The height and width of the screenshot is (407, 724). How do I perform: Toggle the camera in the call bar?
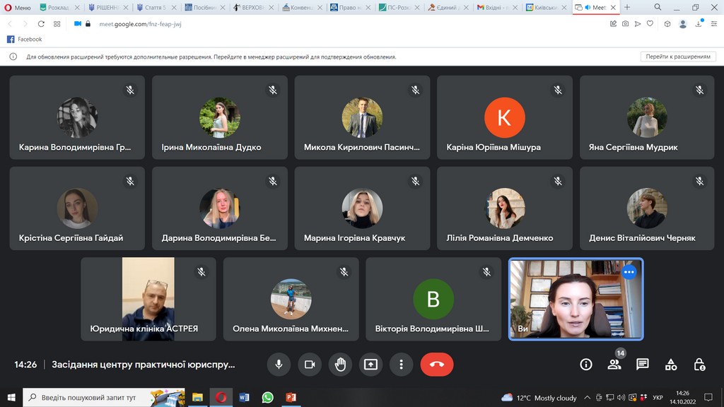click(x=309, y=365)
